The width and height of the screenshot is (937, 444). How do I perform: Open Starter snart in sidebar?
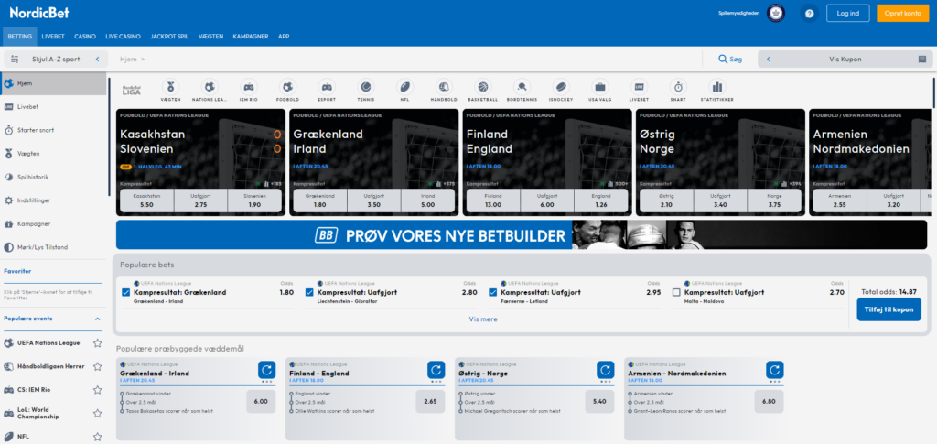pos(53,130)
